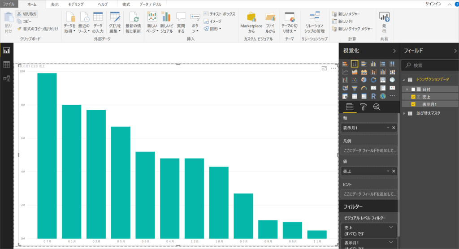Select the clustered bar chart visual
The image size is (459, 249).
[364, 64]
